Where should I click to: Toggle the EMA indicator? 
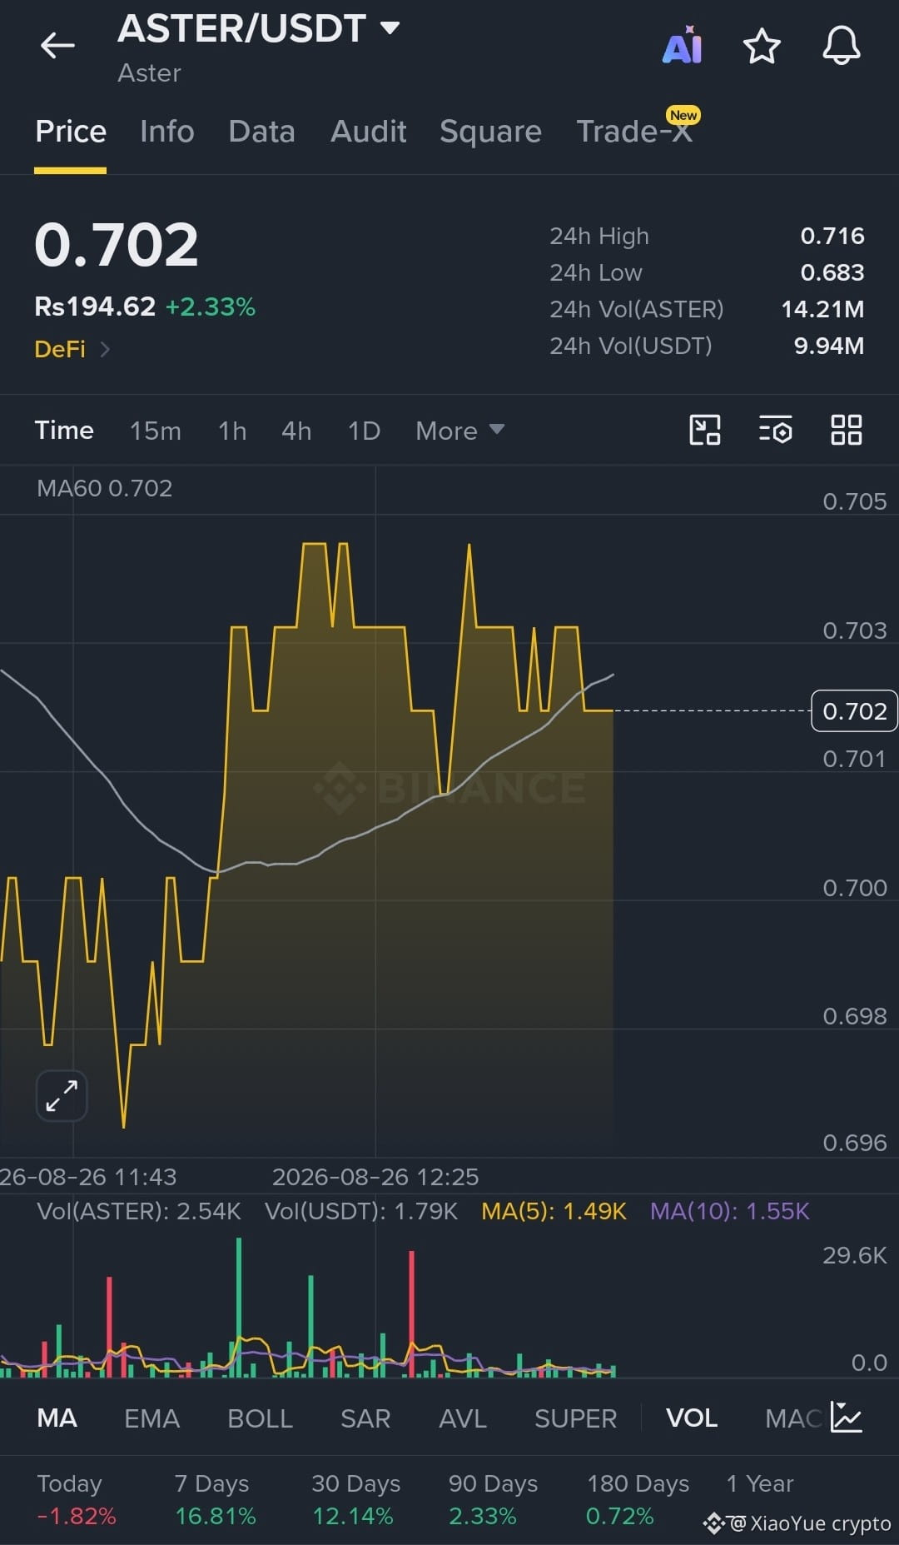[151, 1418]
